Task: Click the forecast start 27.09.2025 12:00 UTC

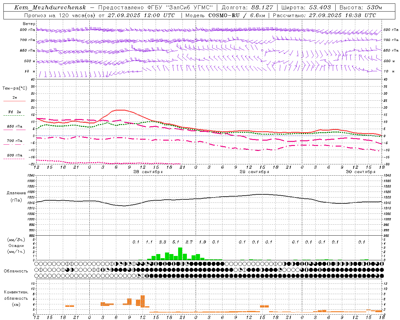Action: tap(141, 15)
